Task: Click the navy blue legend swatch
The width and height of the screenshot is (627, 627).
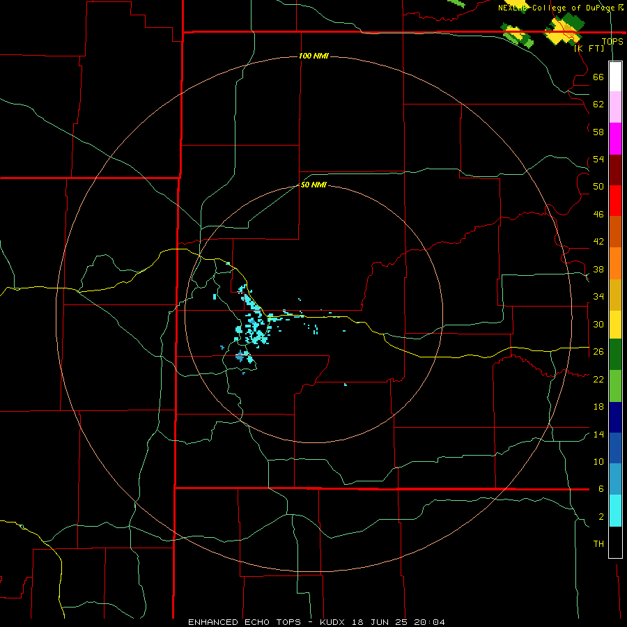Action: point(615,417)
